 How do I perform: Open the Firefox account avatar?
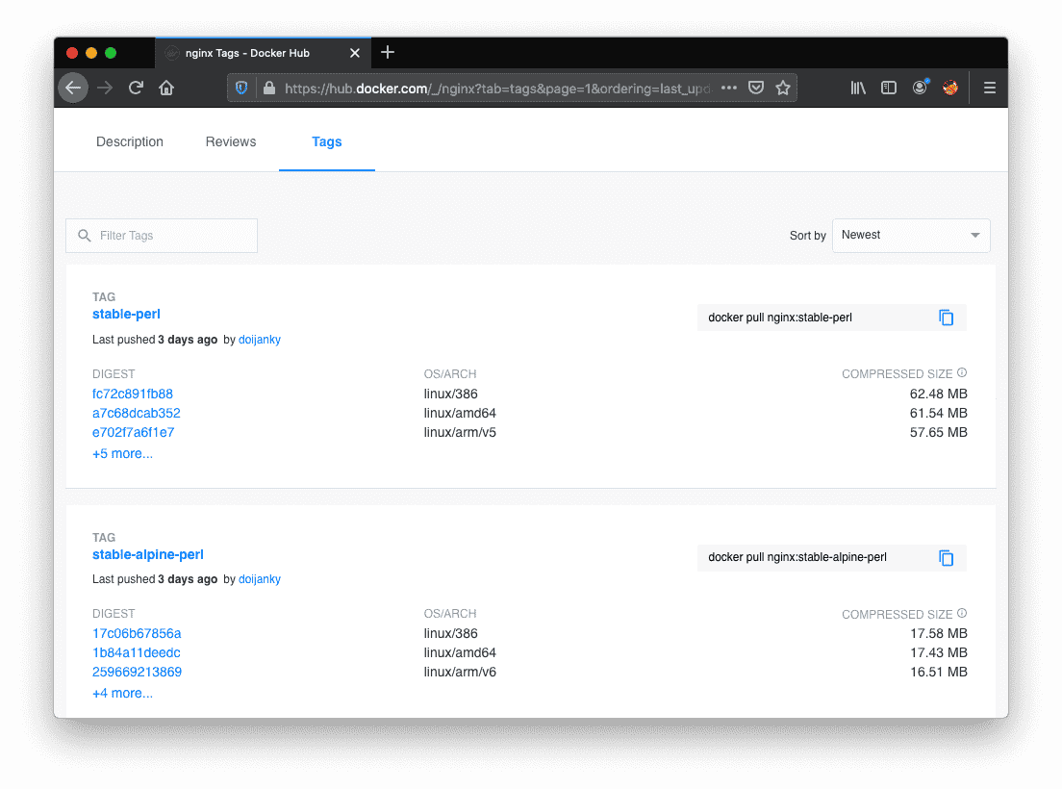point(920,88)
